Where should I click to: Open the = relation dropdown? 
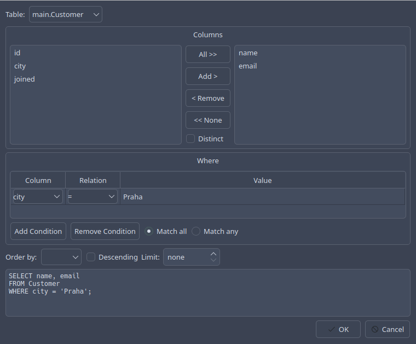coord(93,197)
